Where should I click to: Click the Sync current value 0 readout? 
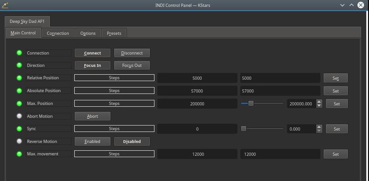click(197, 129)
